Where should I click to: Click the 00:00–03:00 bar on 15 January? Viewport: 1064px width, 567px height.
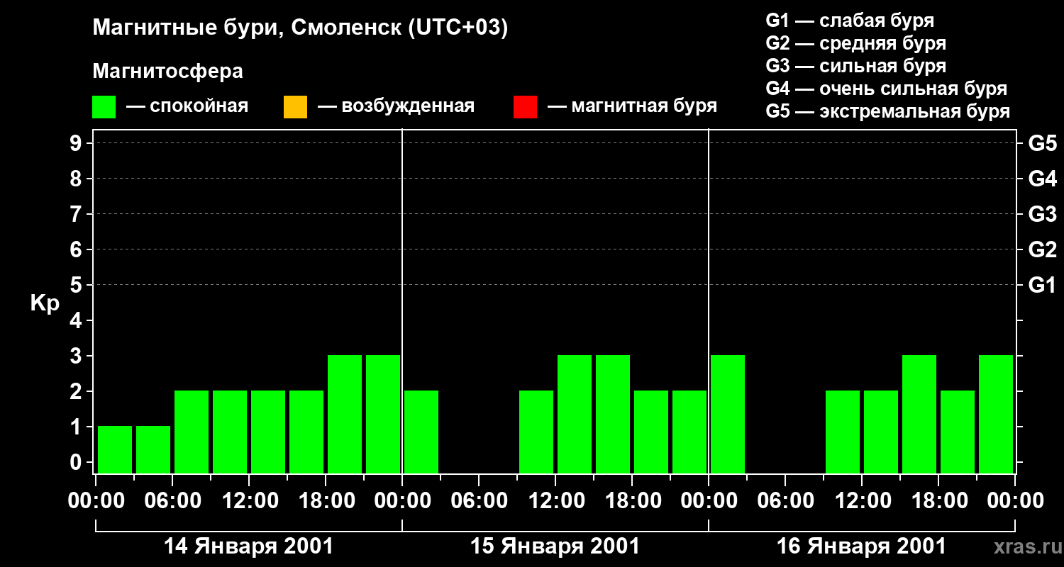click(x=421, y=432)
